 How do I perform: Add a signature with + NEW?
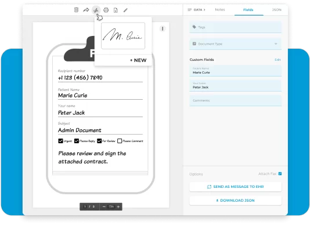pos(138,60)
